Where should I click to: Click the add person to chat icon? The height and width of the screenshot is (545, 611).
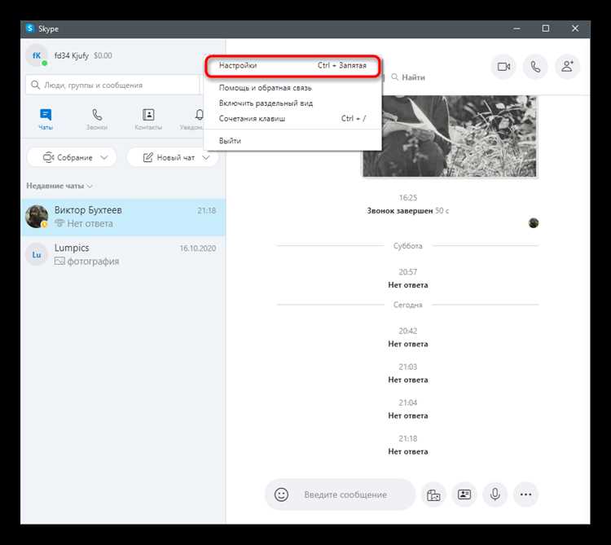(x=567, y=67)
